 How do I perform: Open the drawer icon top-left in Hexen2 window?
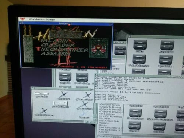(42, 95)
